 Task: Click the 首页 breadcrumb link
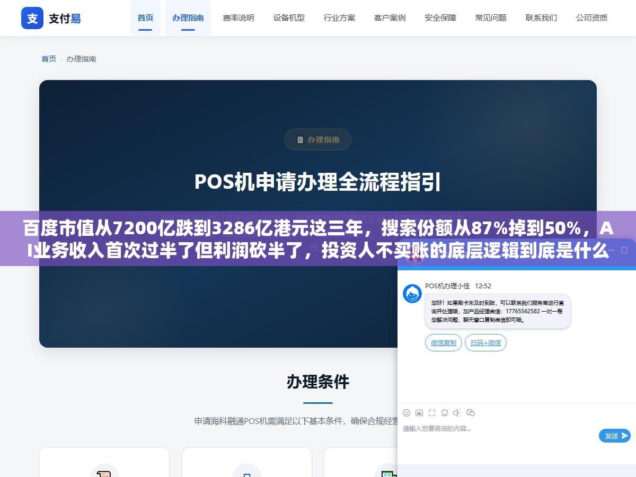coord(49,59)
